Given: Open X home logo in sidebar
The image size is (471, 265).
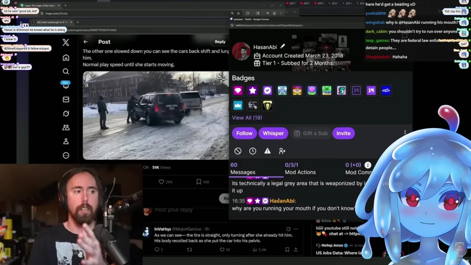Looking at the screenshot, I should pos(66,43).
